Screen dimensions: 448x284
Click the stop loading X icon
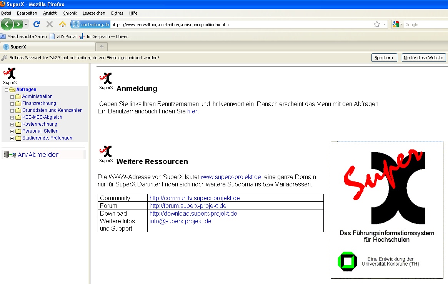[x=50, y=24]
